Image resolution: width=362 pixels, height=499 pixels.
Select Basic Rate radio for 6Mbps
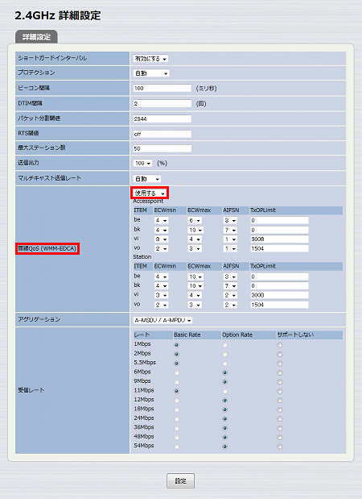176,372
